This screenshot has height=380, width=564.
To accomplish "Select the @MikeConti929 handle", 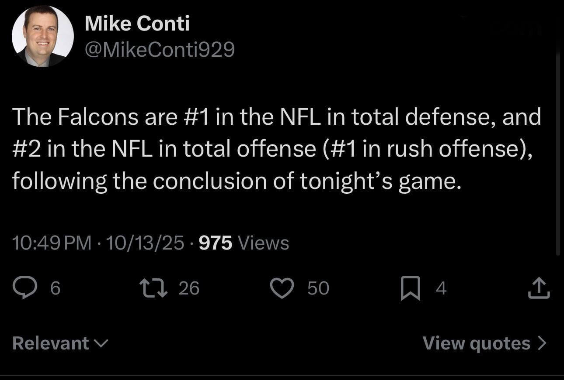I will point(159,49).
